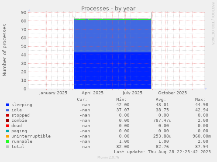Click the 'sleeping' legend label
The width and height of the screenshot is (217, 162).
pyautogui.click(x=22, y=105)
